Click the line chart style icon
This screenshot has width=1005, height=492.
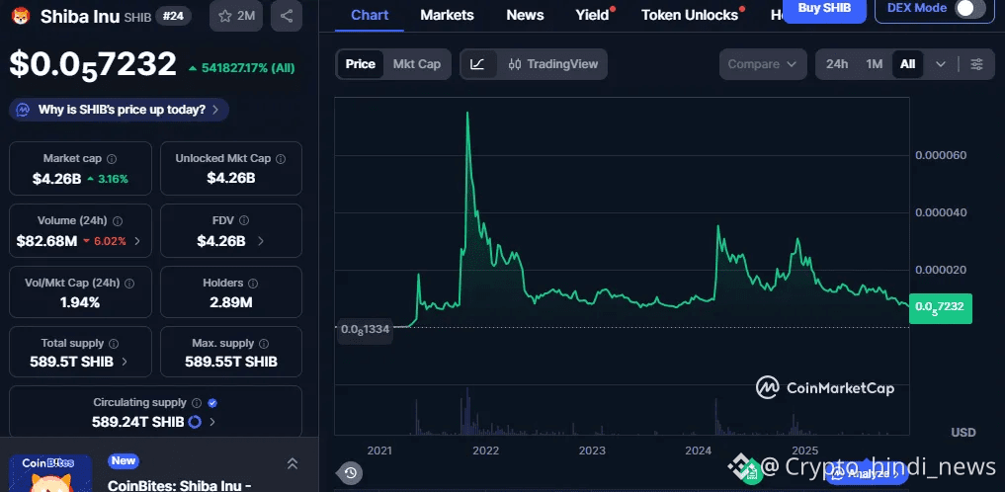tap(477, 64)
